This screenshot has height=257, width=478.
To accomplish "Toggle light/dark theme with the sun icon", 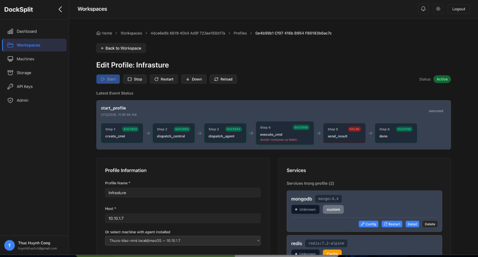I will 438,8.
